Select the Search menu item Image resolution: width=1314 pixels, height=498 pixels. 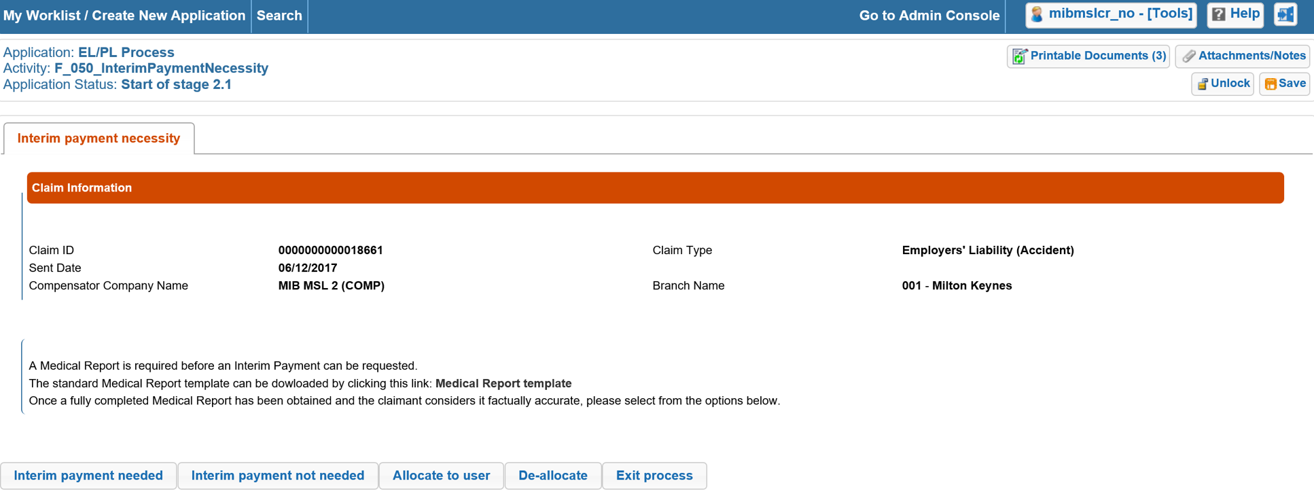279,15
